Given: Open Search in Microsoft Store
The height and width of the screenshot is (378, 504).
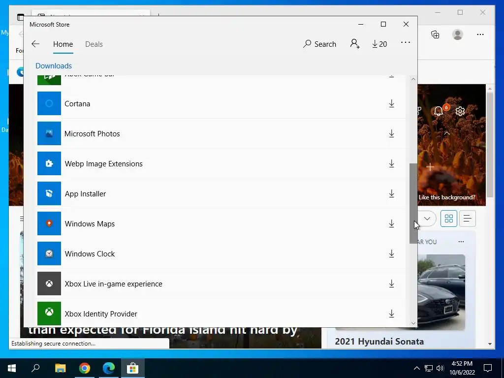Looking at the screenshot, I should (x=319, y=44).
